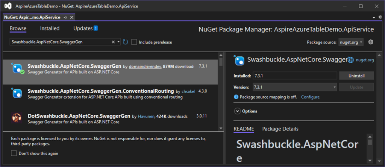Click the nuget.org globe icon
The width and height of the screenshot is (385, 167).
coord(351,60)
